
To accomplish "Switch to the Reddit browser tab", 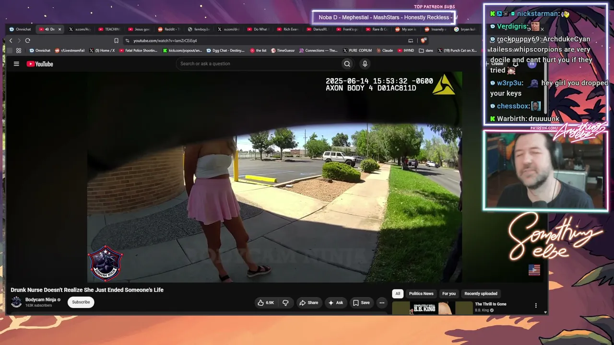I will (169, 29).
